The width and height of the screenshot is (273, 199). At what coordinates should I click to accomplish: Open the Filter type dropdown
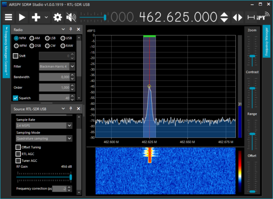(x=72, y=66)
